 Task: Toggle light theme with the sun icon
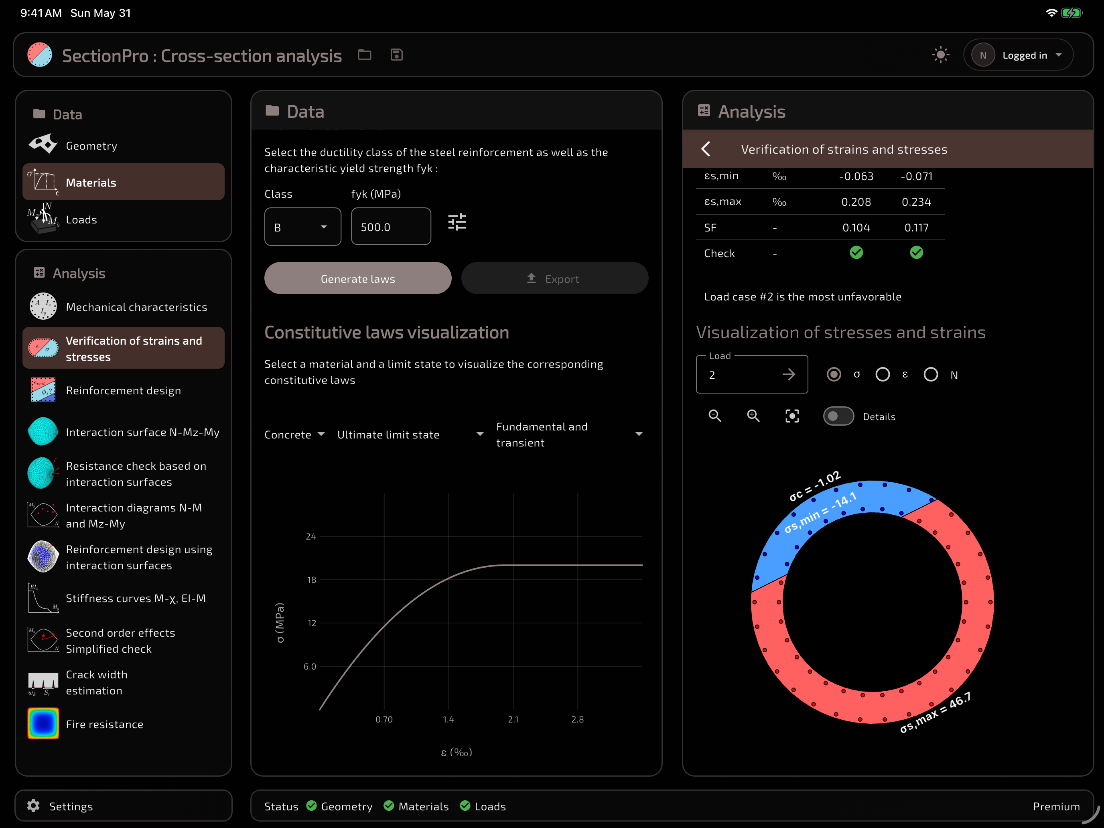click(x=941, y=55)
